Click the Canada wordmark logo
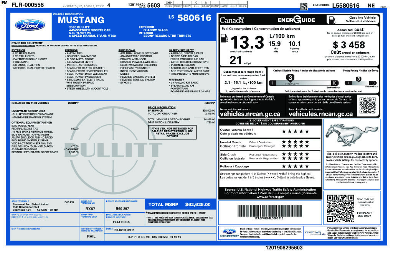This screenshot has width=393, height=254. coord(232,20)
